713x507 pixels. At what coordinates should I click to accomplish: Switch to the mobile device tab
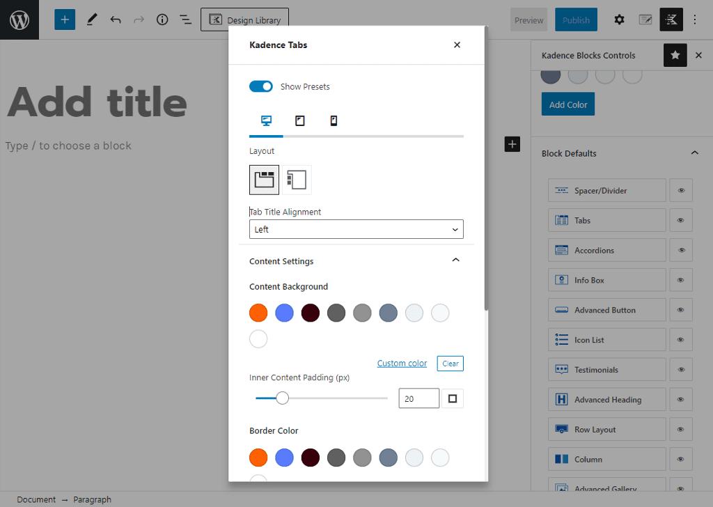pyautogui.click(x=334, y=121)
